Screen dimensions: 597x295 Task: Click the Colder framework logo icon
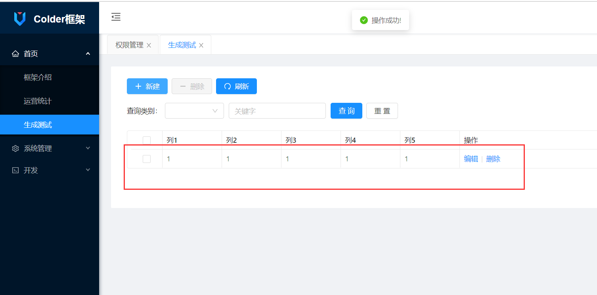[19, 19]
